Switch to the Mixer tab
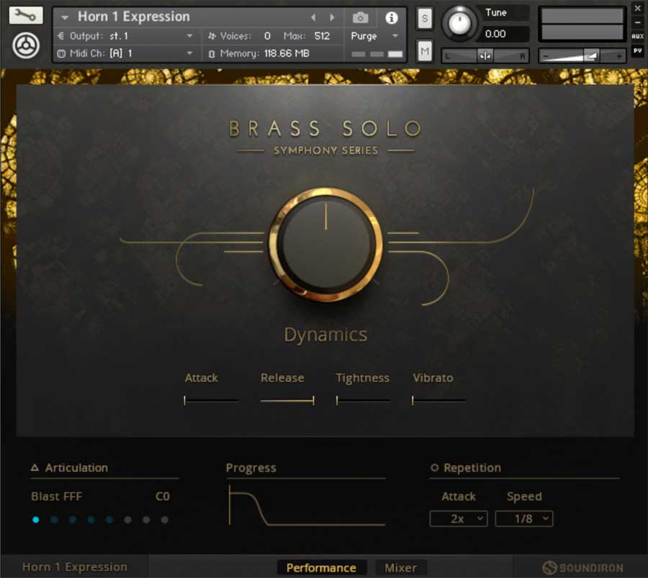 coord(401,568)
